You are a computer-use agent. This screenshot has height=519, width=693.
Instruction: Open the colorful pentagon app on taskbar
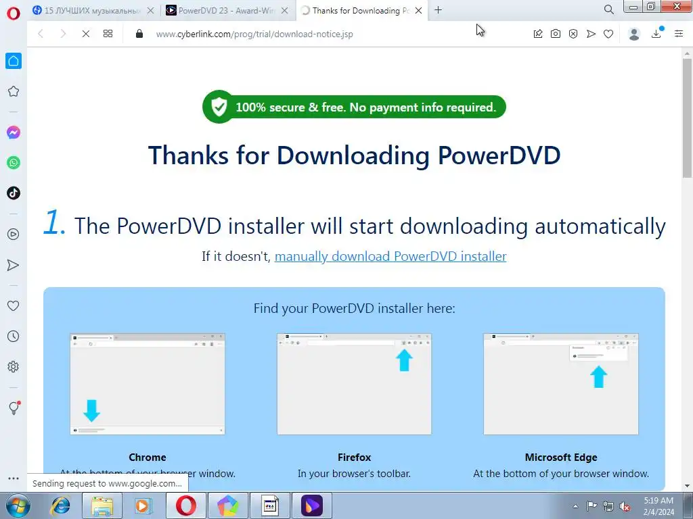[x=227, y=505]
